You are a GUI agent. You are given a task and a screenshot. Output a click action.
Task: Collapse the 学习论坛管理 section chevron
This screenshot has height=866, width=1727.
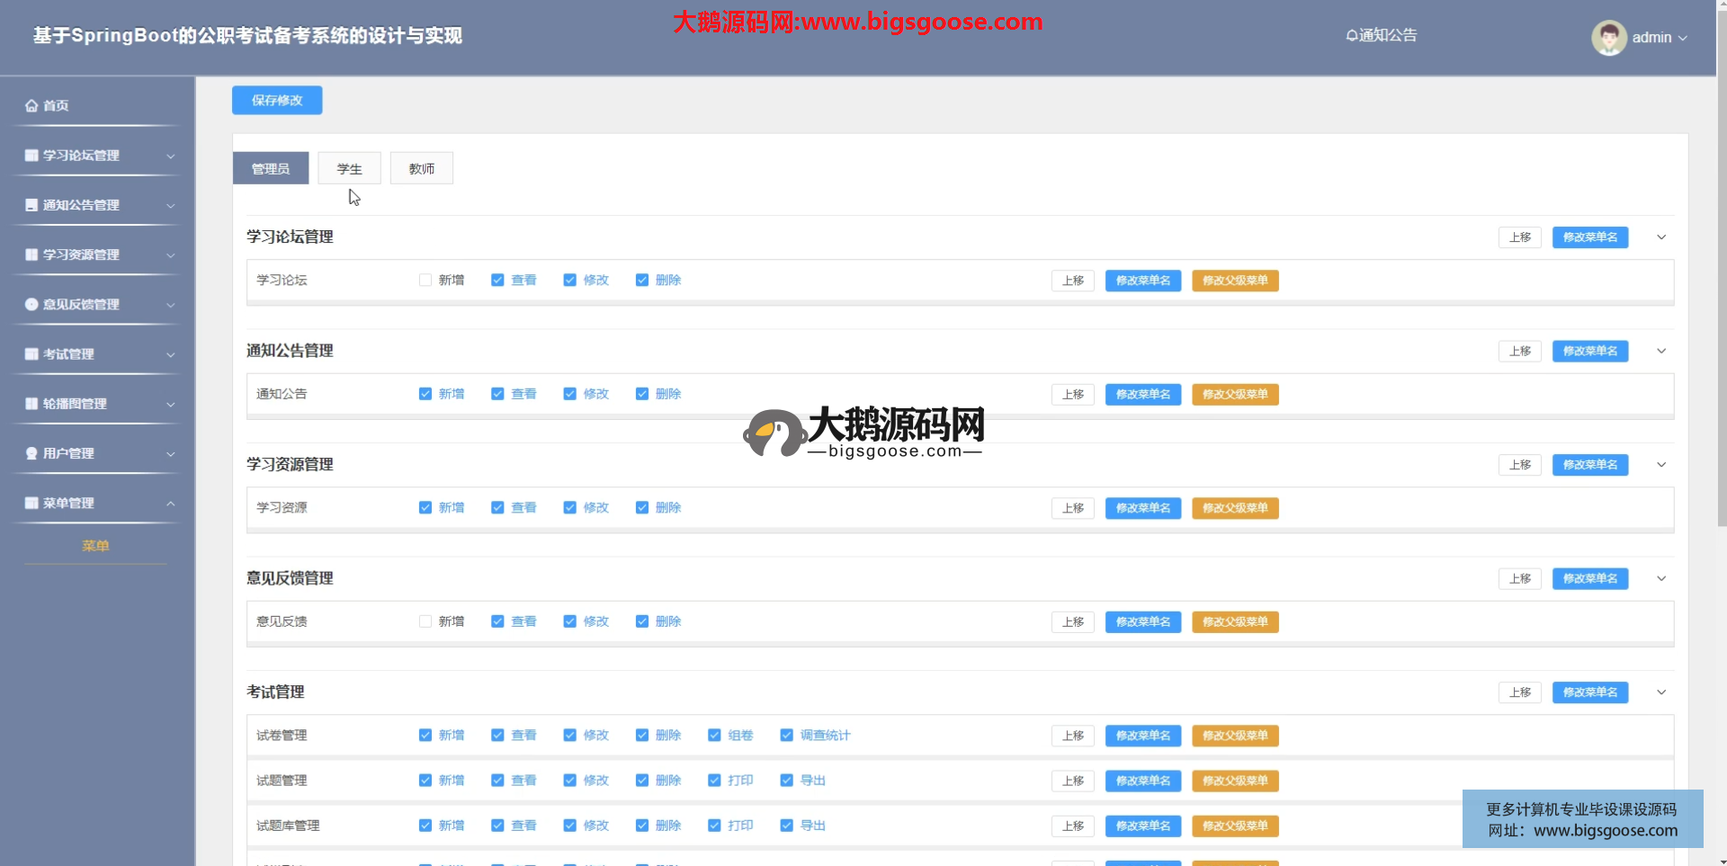click(1661, 237)
